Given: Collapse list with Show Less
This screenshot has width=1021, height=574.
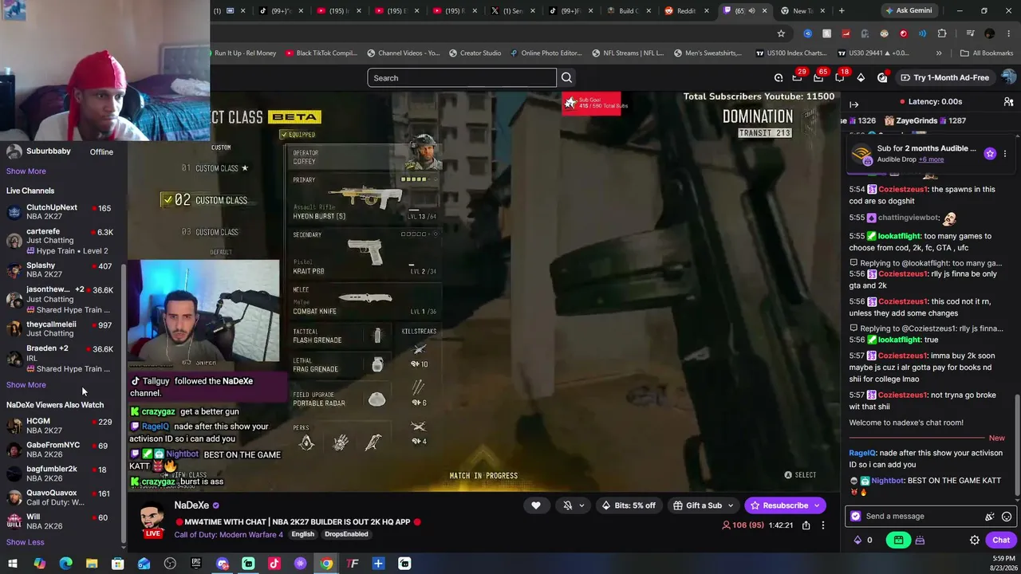Looking at the screenshot, I should coord(26,543).
